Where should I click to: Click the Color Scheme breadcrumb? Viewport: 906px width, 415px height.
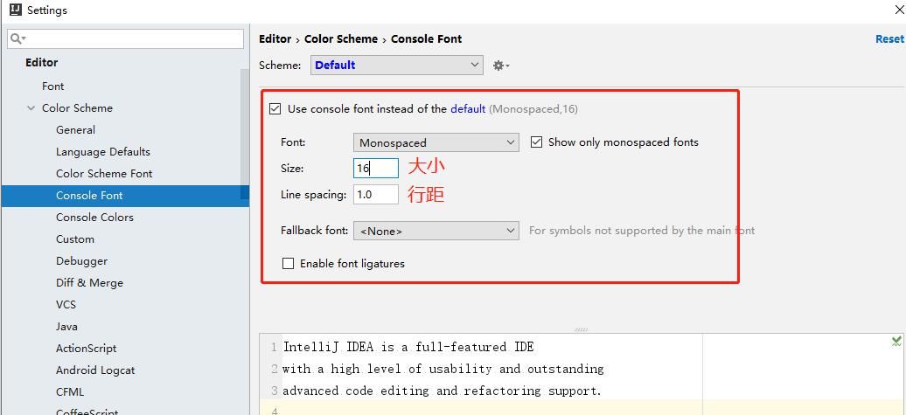(x=341, y=38)
